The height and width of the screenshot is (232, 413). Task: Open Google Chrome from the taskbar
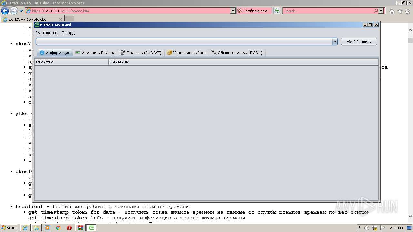58,228
